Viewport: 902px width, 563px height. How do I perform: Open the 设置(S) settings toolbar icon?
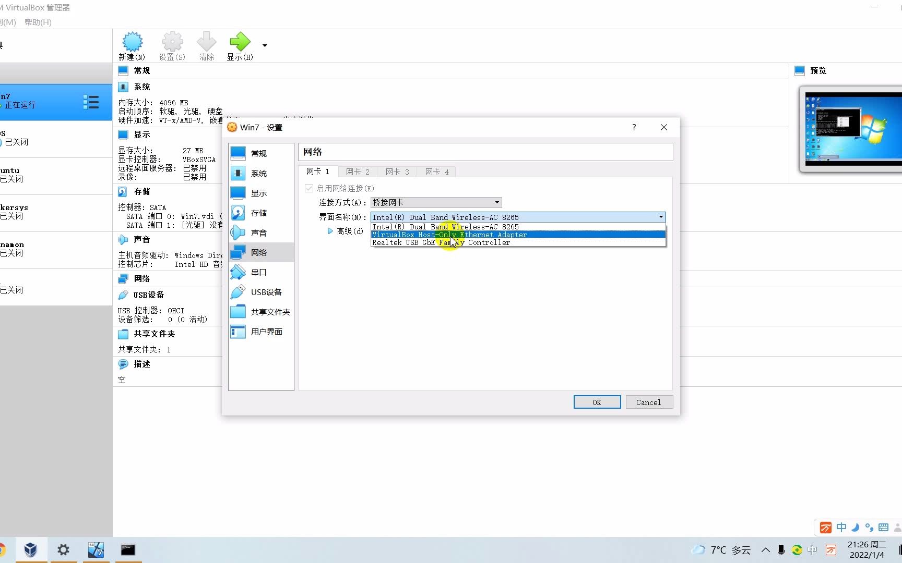172,46
